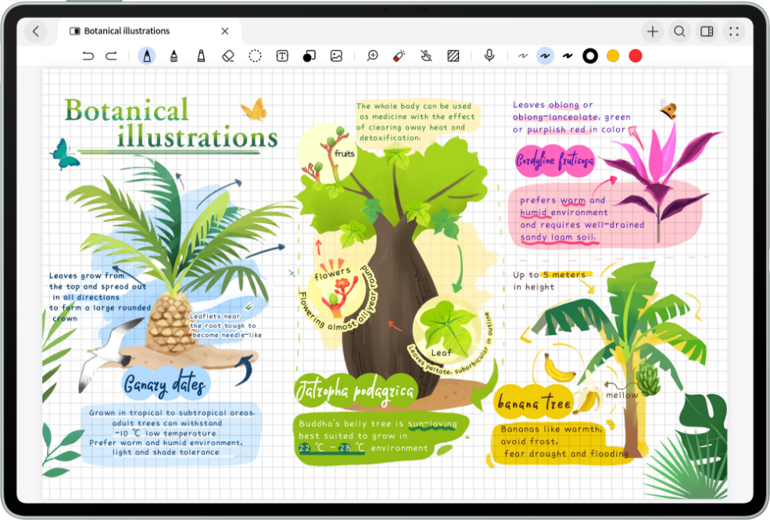
Task: Open the Eraser tool
Action: point(228,56)
